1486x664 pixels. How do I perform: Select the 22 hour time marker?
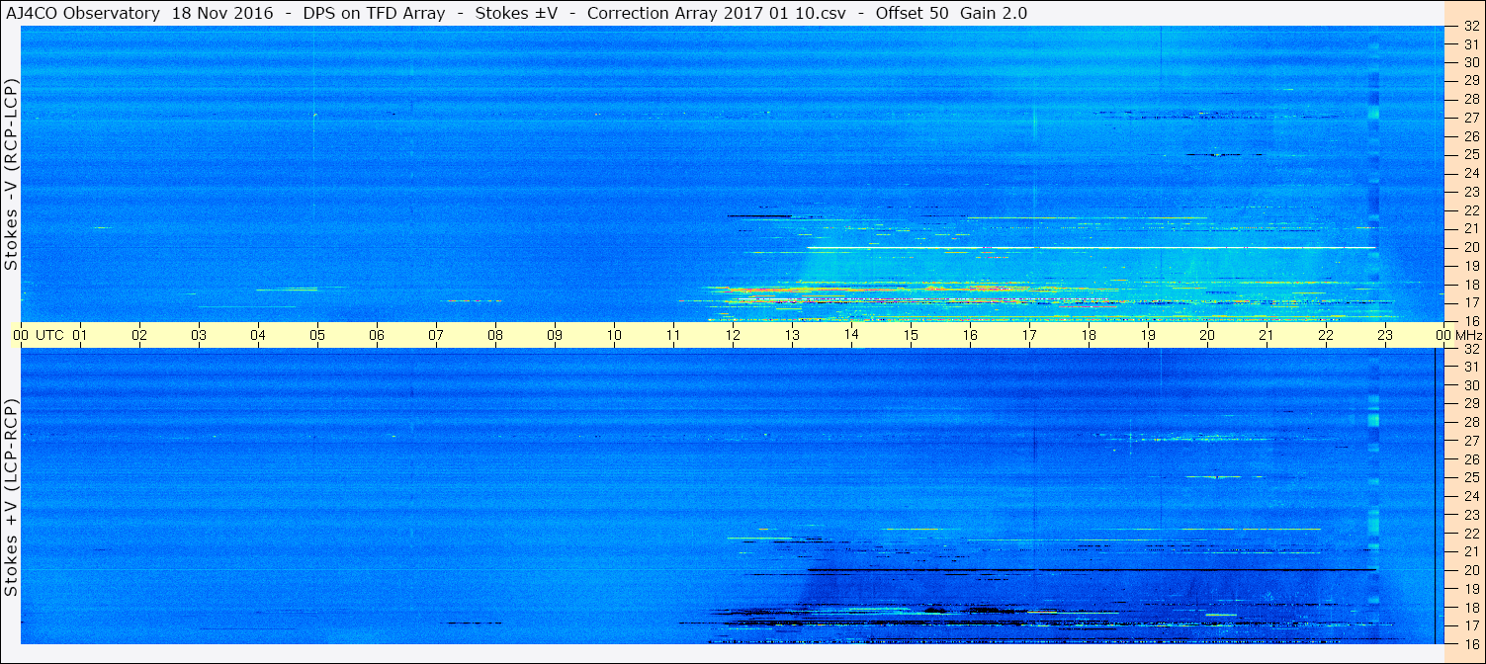(1327, 335)
